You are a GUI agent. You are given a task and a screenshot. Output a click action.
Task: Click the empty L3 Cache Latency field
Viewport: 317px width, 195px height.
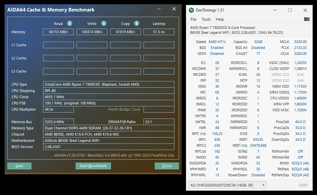tap(159, 71)
